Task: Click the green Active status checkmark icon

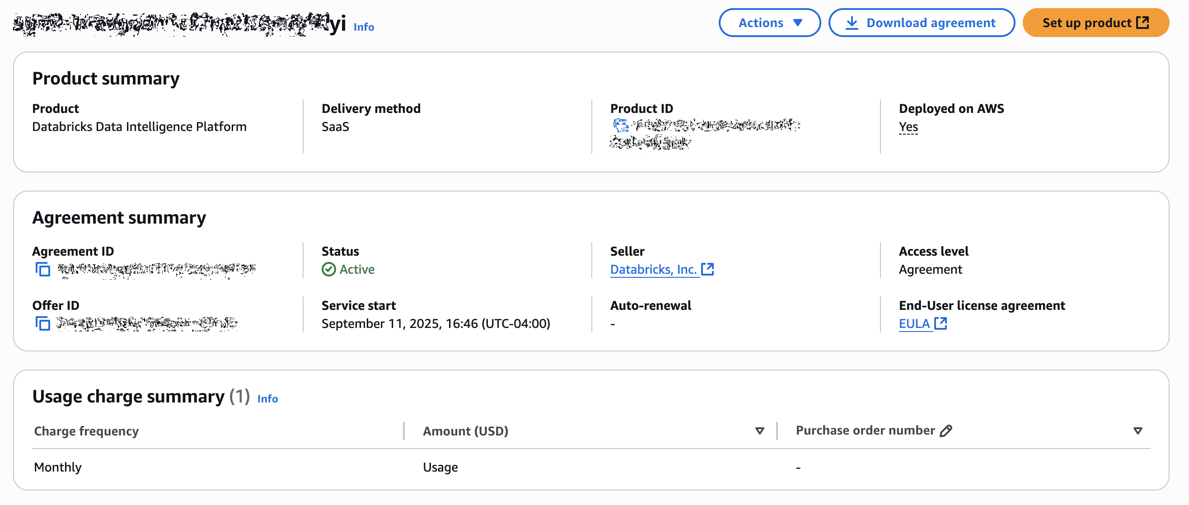Action: 328,269
